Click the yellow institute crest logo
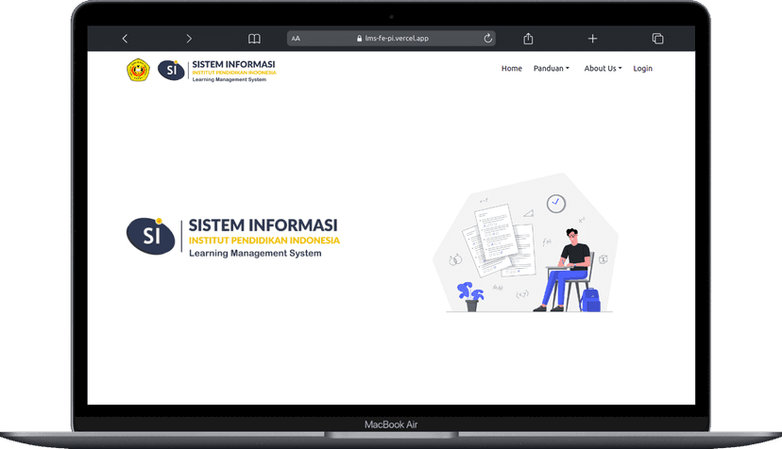 (138, 70)
